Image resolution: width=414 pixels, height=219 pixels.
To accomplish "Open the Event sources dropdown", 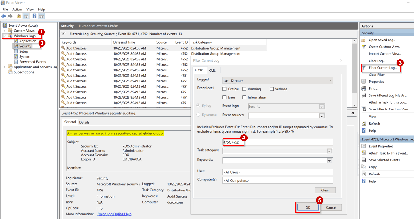I will point(321,116).
